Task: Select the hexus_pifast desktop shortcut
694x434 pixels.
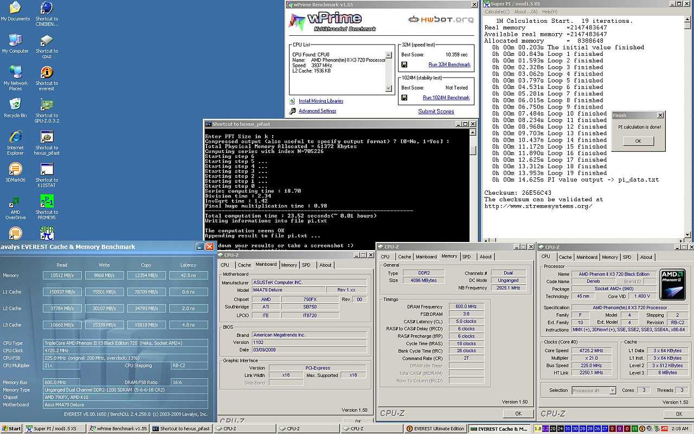Action: 47,143
